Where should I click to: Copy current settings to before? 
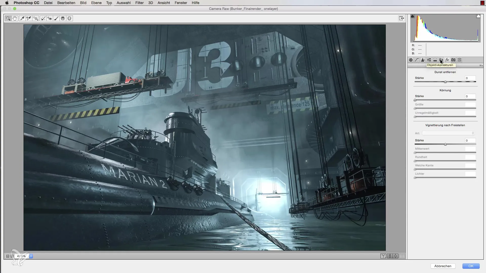pos(396,256)
